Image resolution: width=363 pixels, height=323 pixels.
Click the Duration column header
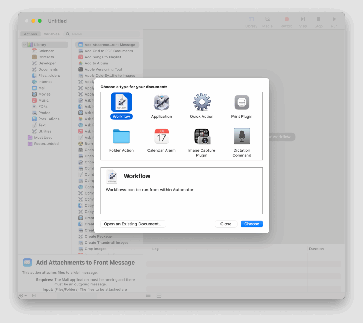pyautogui.click(x=316, y=249)
